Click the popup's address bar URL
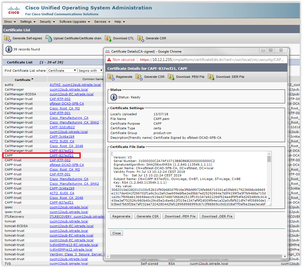 (x=212, y=60)
